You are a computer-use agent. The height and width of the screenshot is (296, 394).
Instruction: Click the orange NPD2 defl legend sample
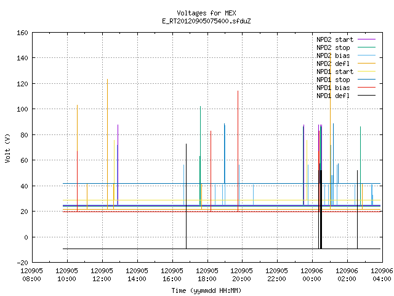point(366,64)
